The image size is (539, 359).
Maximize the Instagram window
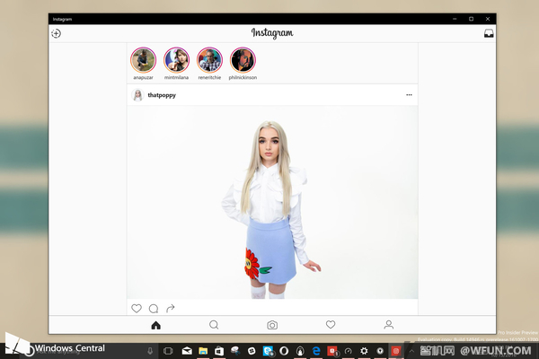click(472, 19)
